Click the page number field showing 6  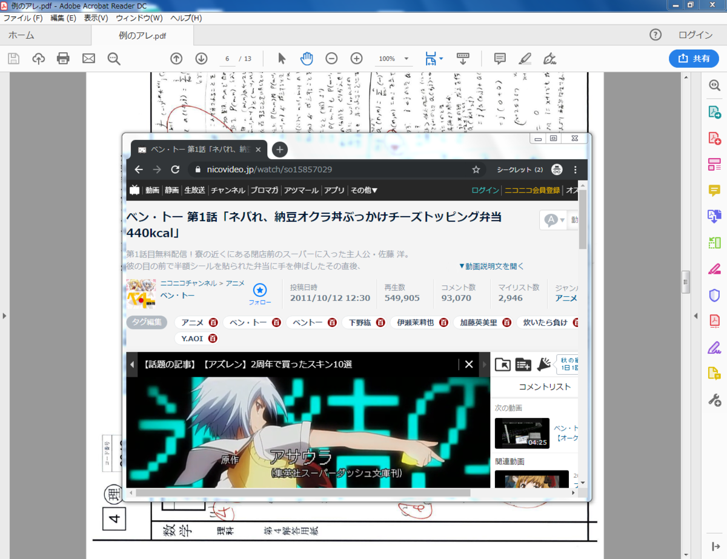pyautogui.click(x=227, y=59)
